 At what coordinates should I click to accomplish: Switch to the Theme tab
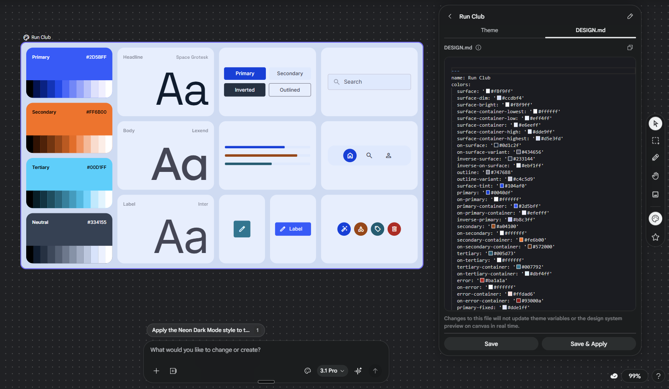[489, 30]
